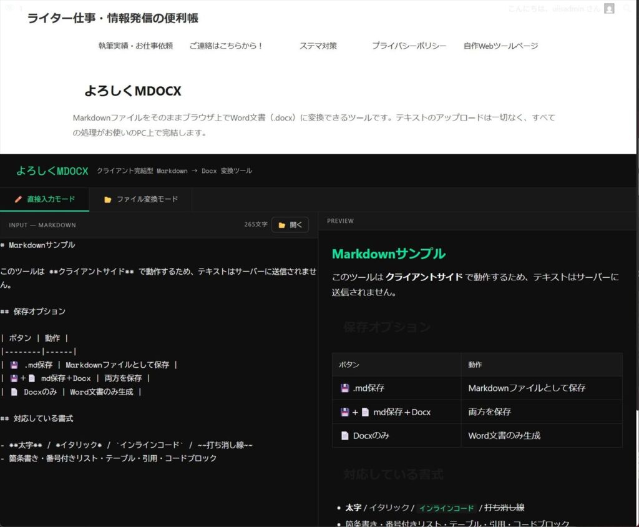
Task: Click the インラインコード code snippet in preview
Action: tap(446, 508)
